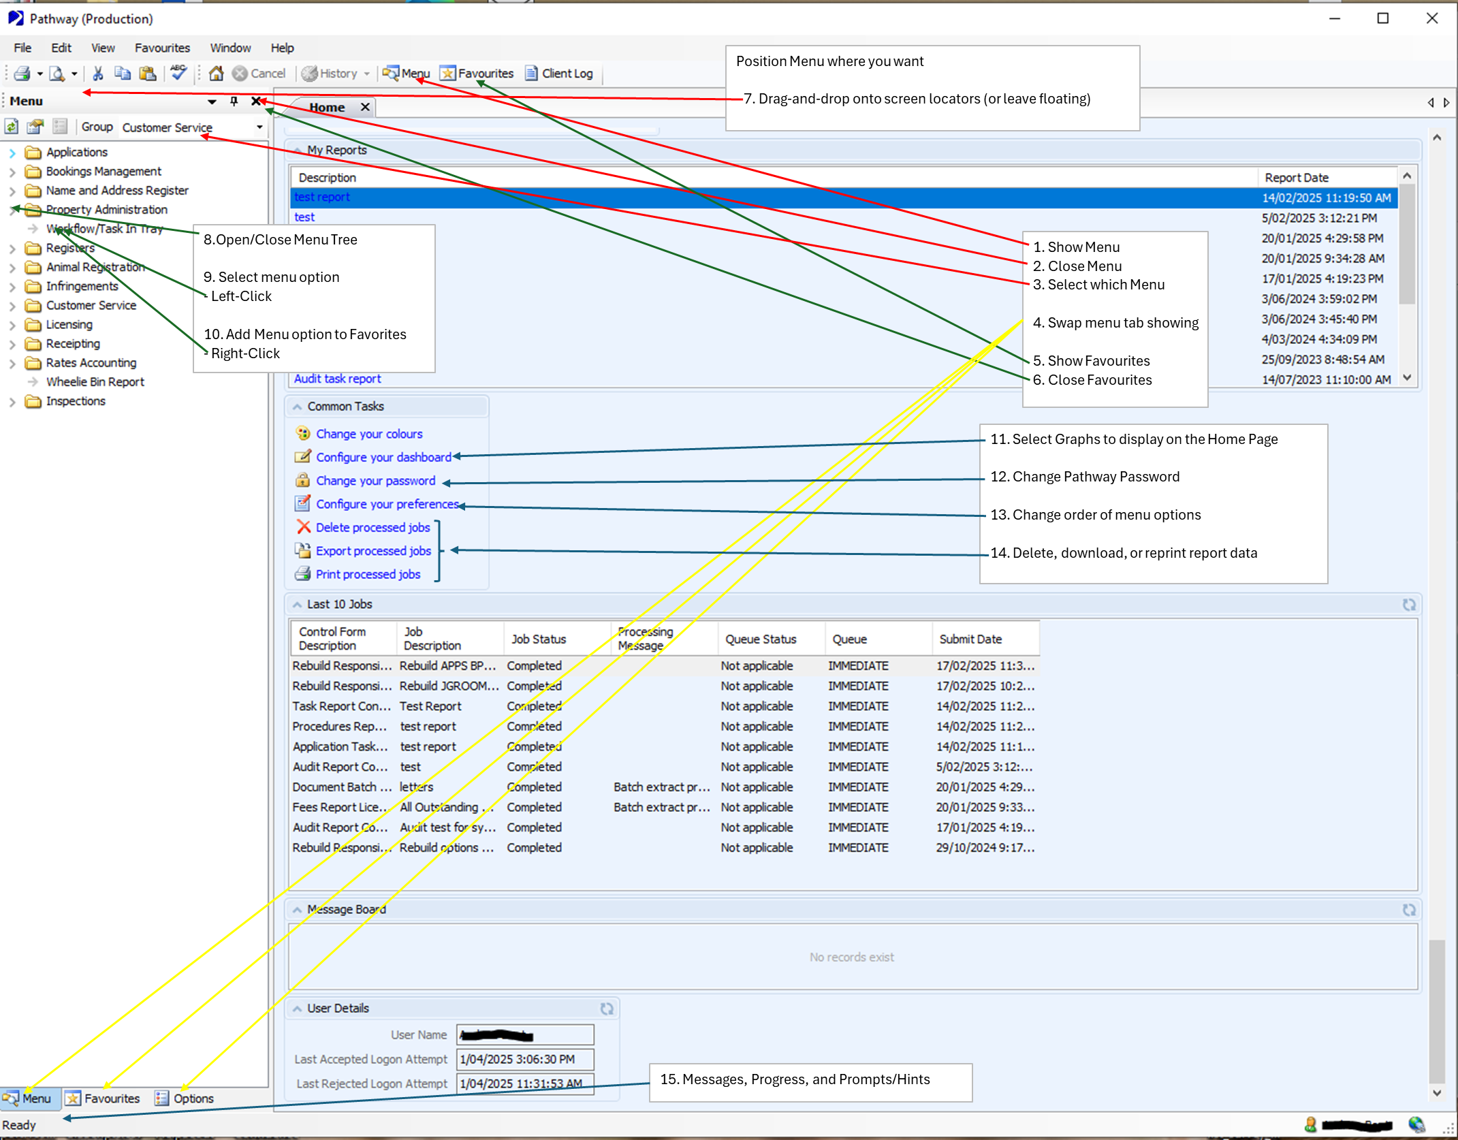Open the Group Customer Service dropdown
The width and height of the screenshot is (1458, 1140).
pyautogui.click(x=259, y=127)
